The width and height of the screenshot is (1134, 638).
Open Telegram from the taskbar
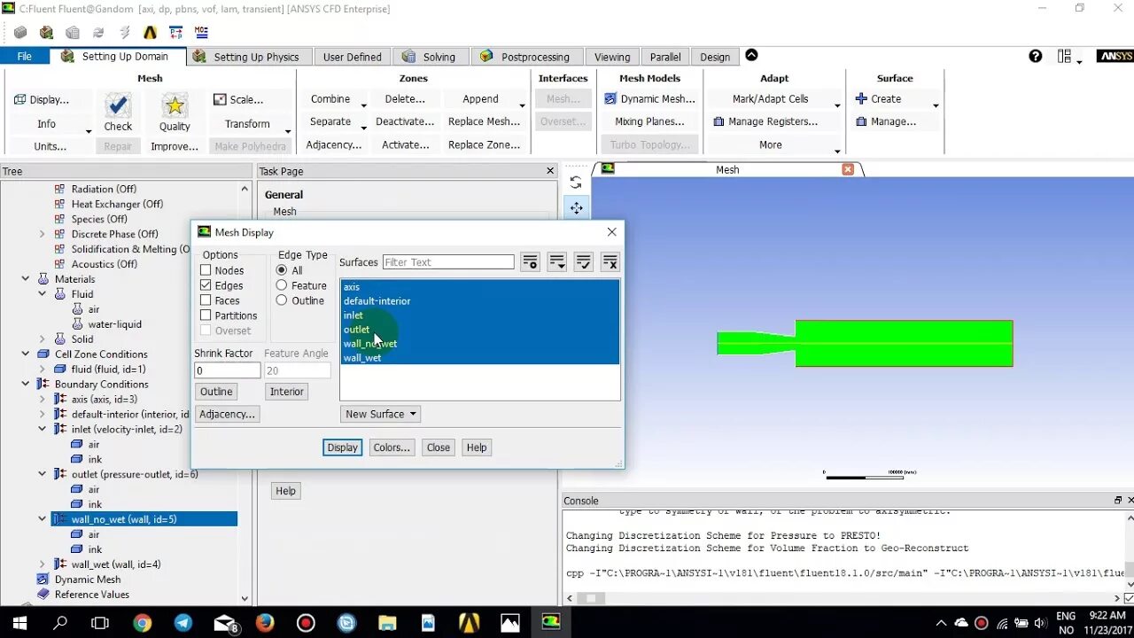[x=183, y=623]
